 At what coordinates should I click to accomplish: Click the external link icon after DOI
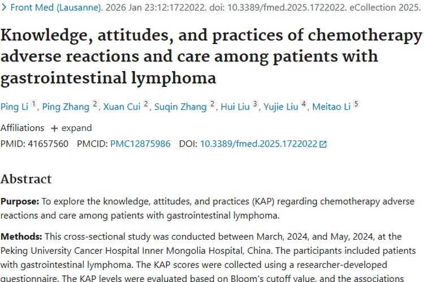point(323,144)
